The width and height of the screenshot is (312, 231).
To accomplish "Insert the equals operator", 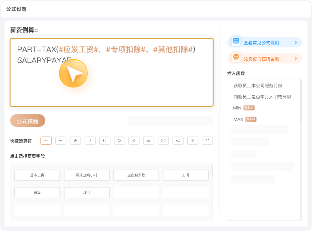I will (x=149, y=141).
